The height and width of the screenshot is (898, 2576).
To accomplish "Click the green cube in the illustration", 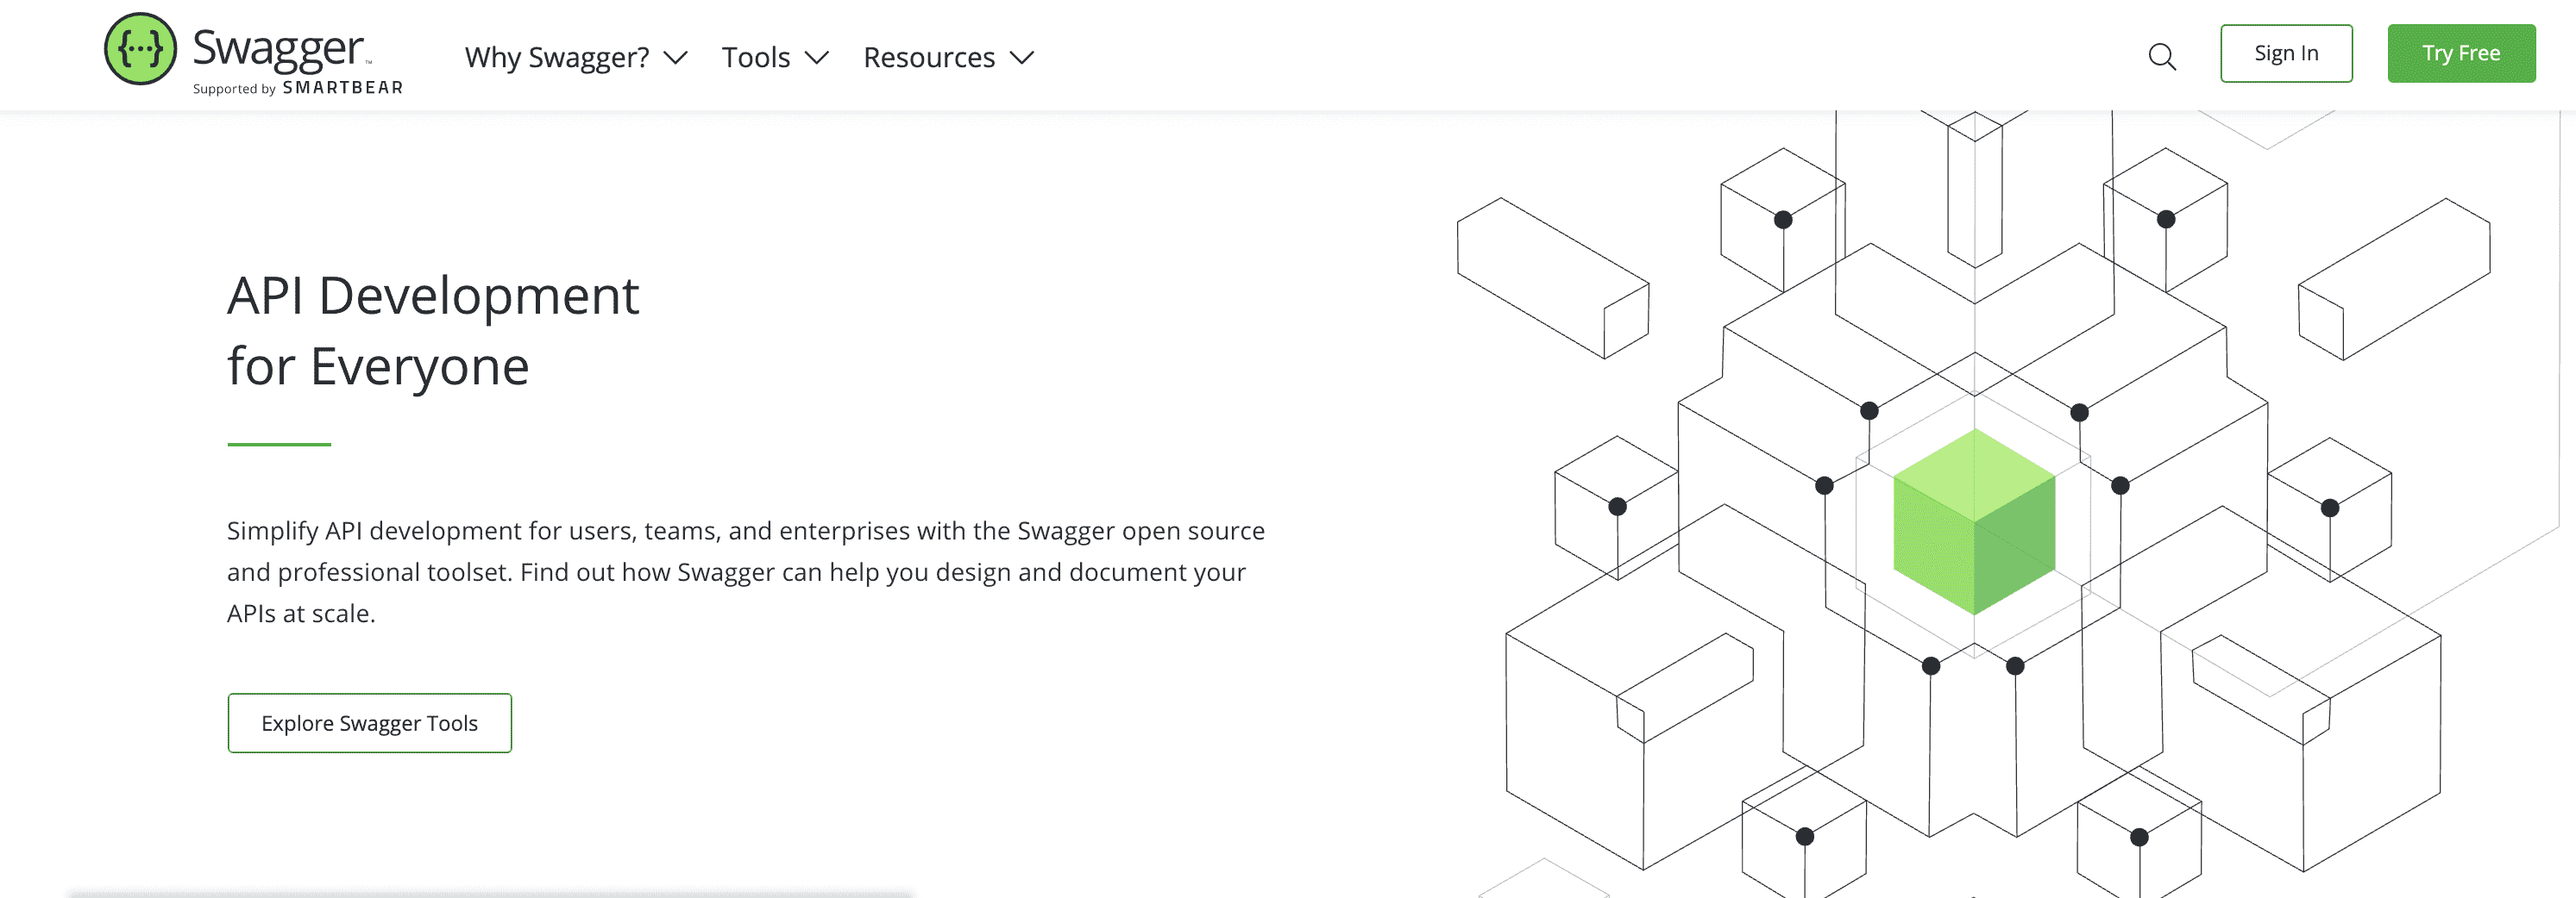I will coord(1974,521).
